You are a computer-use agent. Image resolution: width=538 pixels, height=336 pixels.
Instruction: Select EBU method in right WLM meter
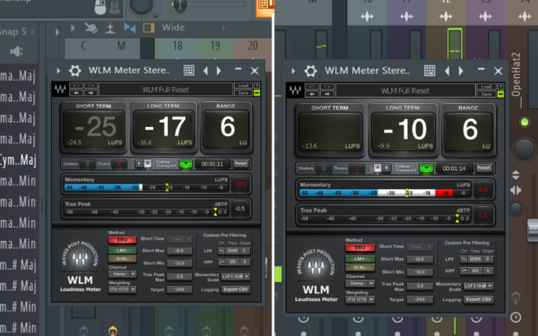(x=360, y=247)
